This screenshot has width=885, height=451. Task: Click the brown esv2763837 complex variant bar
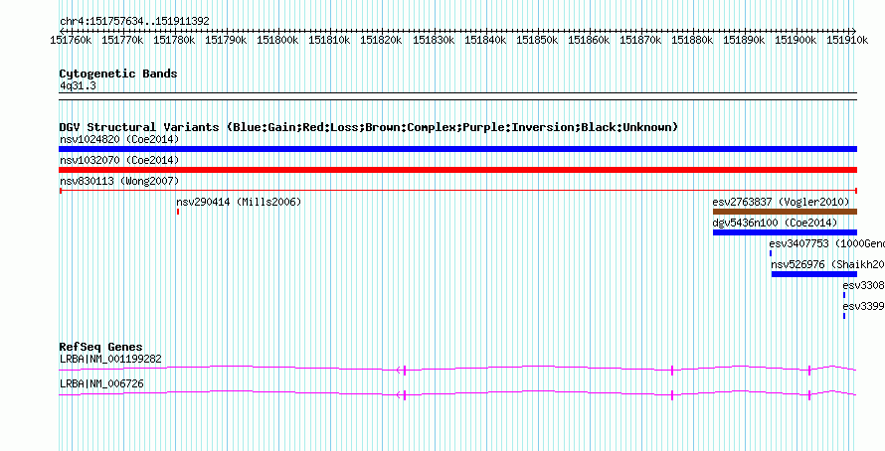pos(785,212)
